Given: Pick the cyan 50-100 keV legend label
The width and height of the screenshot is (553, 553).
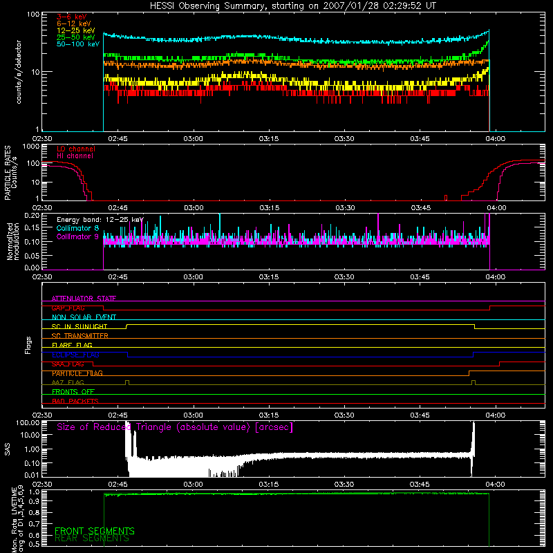Looking at the screenshot, I should 77,44.
